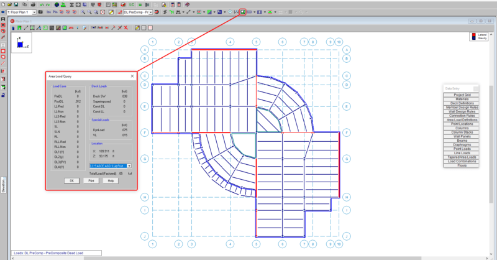This screenshot has width=497, height=260.
Task: Click the Help button in the dialog
Action: click(x=111, y=180)
